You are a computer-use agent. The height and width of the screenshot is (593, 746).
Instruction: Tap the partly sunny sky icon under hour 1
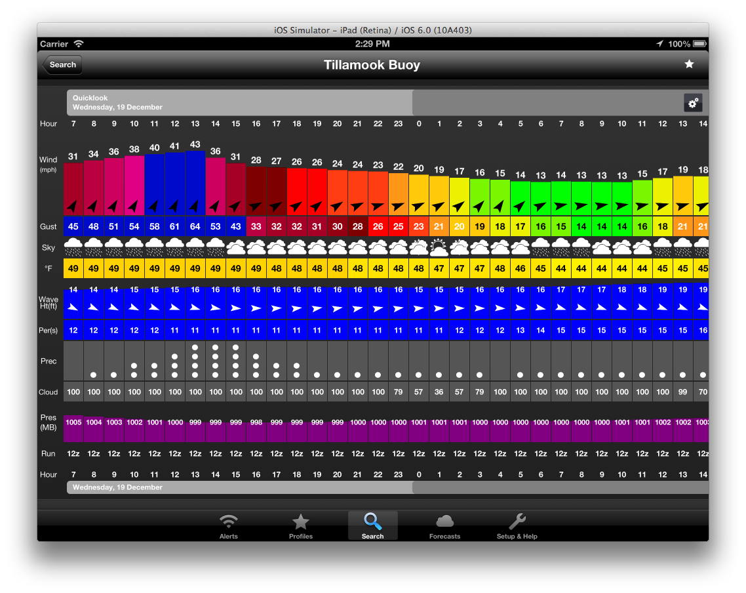pos(439,247)
